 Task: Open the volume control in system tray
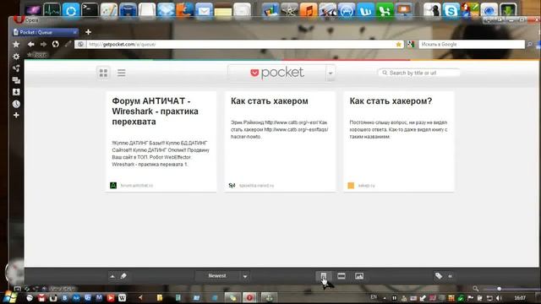499,298
